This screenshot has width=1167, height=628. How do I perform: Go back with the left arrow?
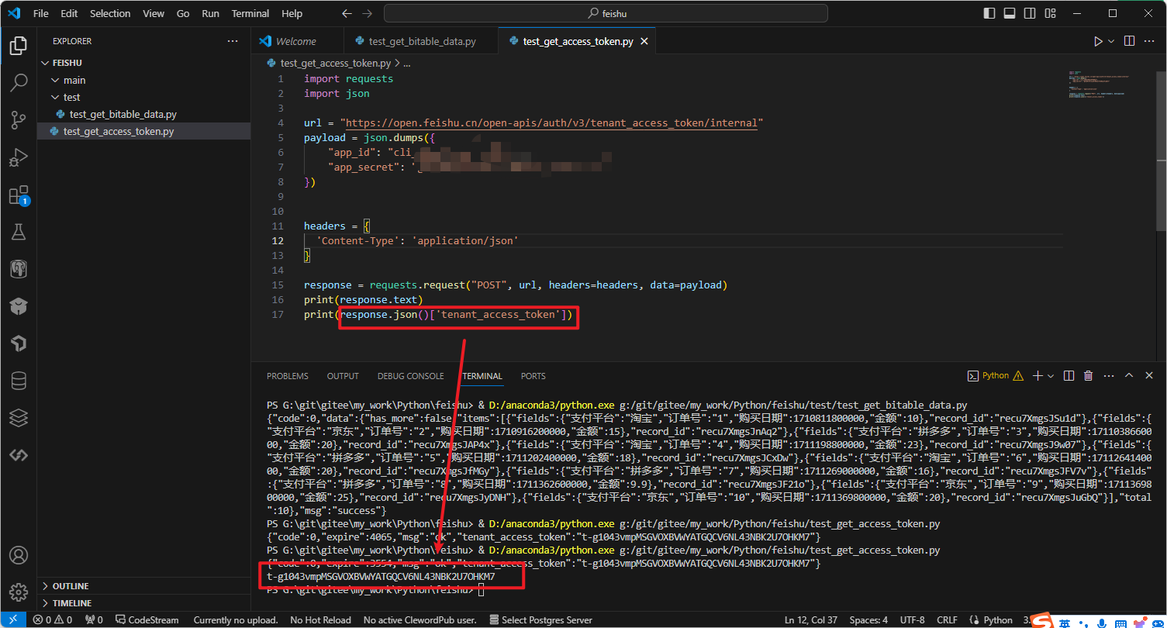pos(347,13)
